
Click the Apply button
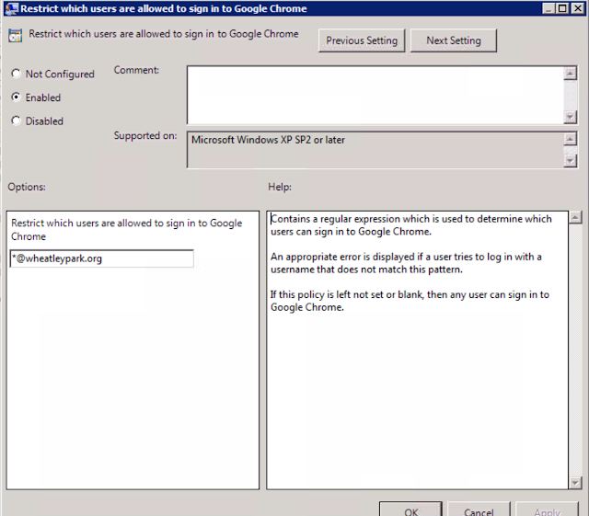[x=548, y=510]
